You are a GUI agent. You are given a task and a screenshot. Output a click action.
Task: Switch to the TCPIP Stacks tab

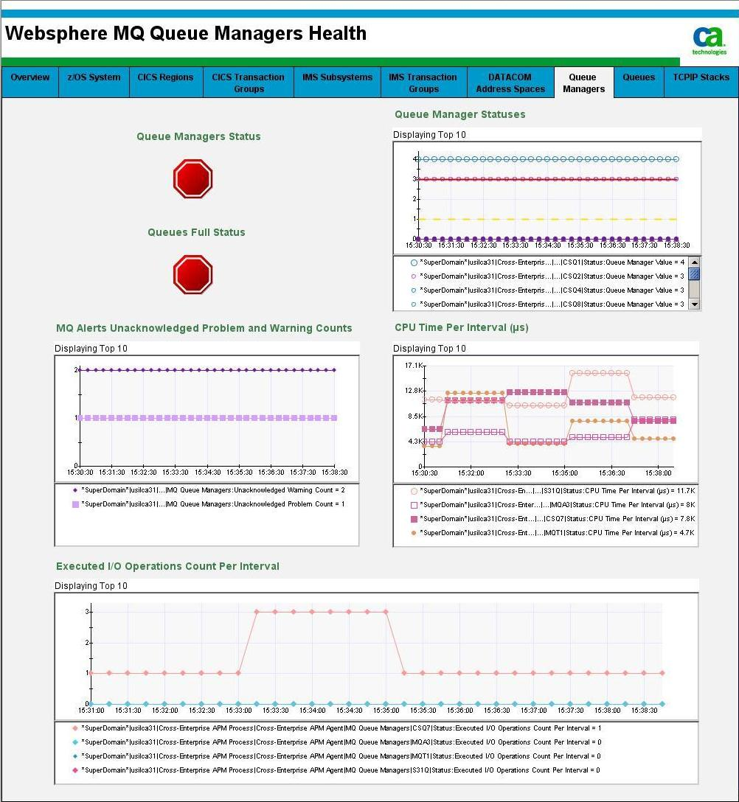[701, 82]
